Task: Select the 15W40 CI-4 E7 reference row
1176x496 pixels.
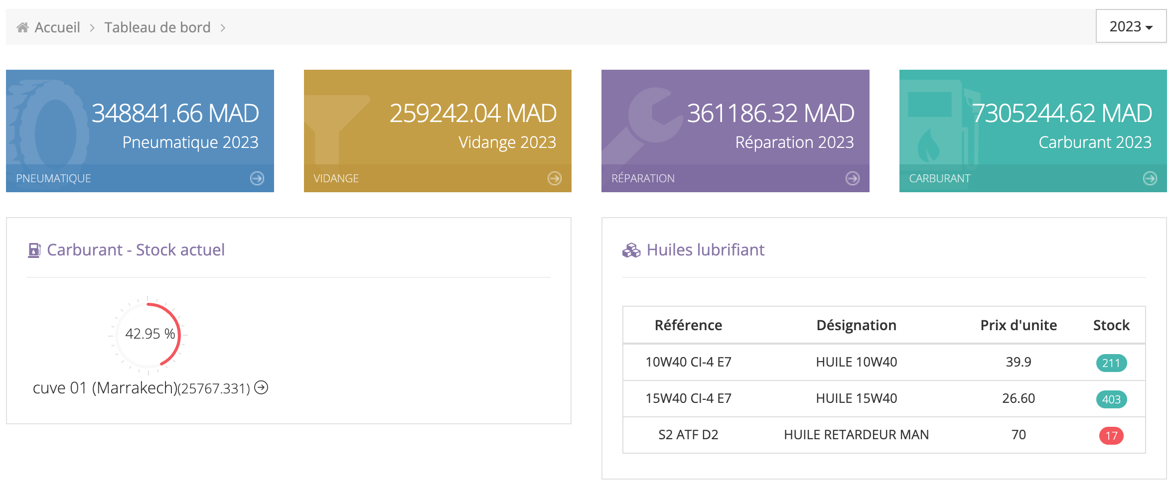Action: coord(688,398)
